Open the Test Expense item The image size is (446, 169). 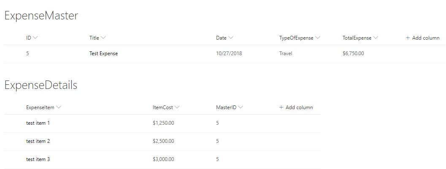tap(103, 54)
